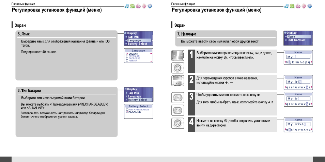
Task: Click the Name field showing 'My iriver'
Action: (x=298, y=124)
